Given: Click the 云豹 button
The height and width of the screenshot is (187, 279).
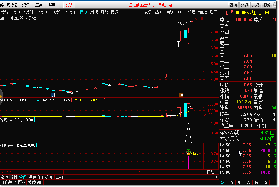Looking at the screenshot, I should pos(59,177).
